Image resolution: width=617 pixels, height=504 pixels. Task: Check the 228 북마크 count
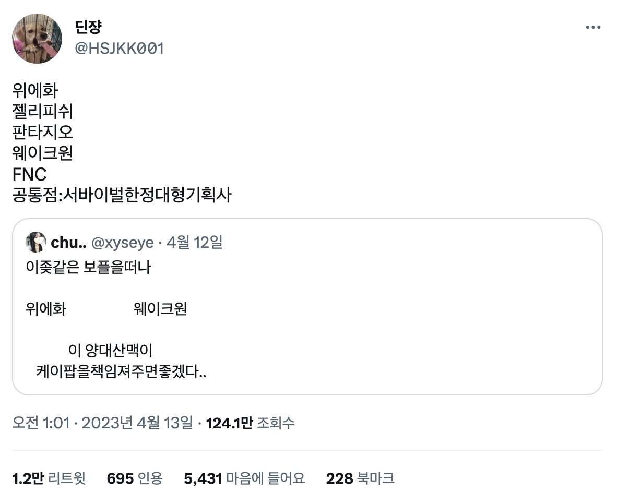point(361,478)
